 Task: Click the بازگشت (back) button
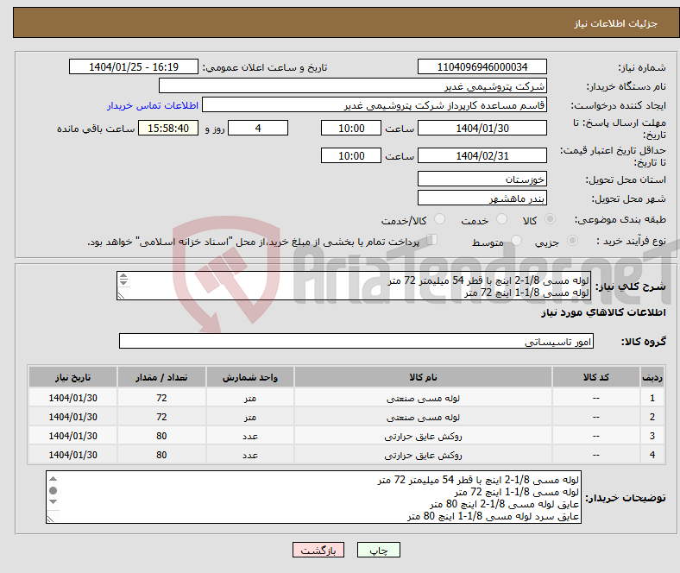tap(318, 550)
